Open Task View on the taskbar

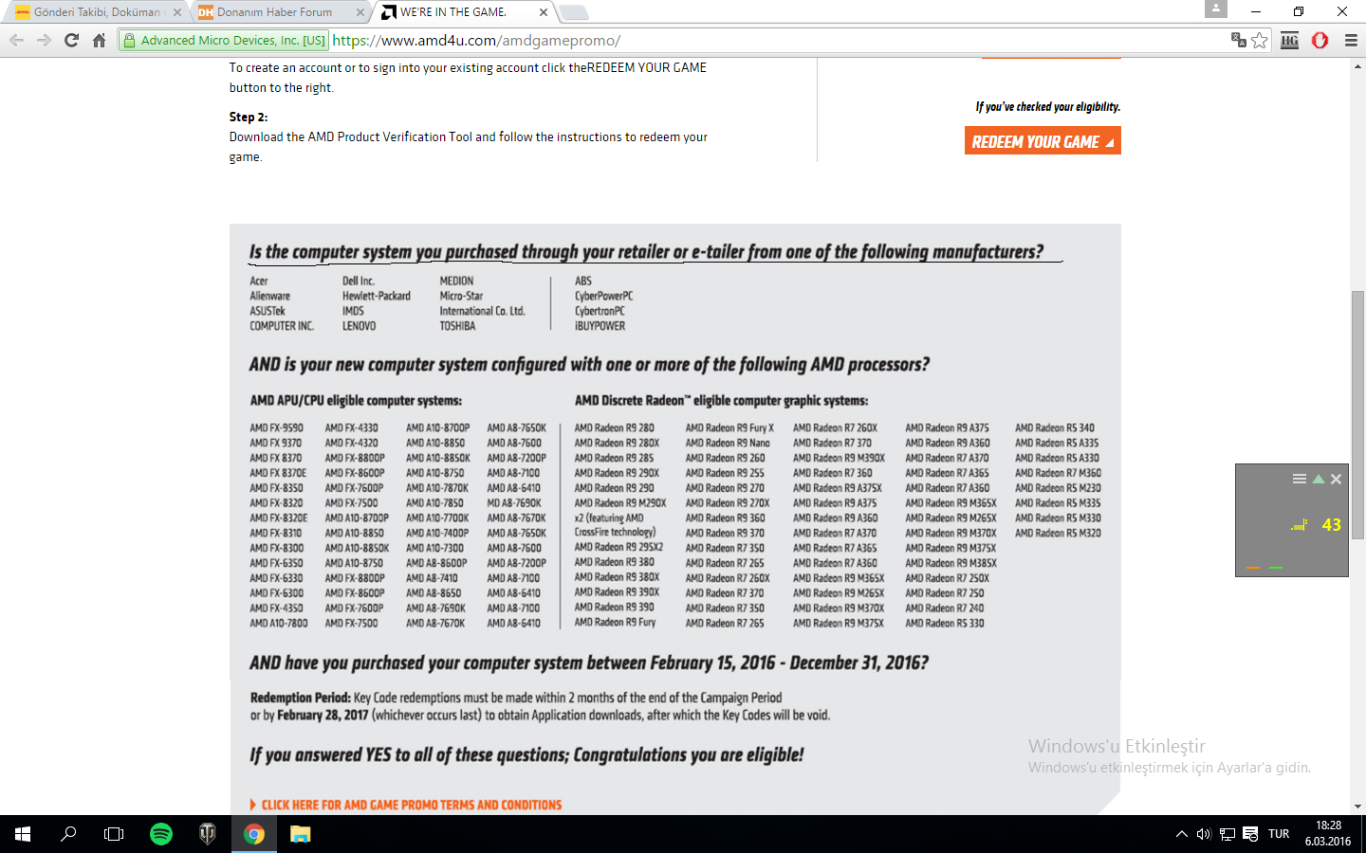[x=114, y=834]
